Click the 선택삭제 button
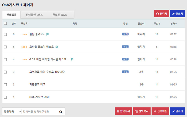 tap(123, 111)
